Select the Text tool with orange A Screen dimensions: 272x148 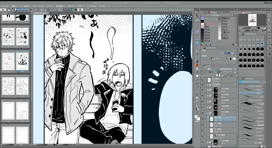tap(197, 65)
